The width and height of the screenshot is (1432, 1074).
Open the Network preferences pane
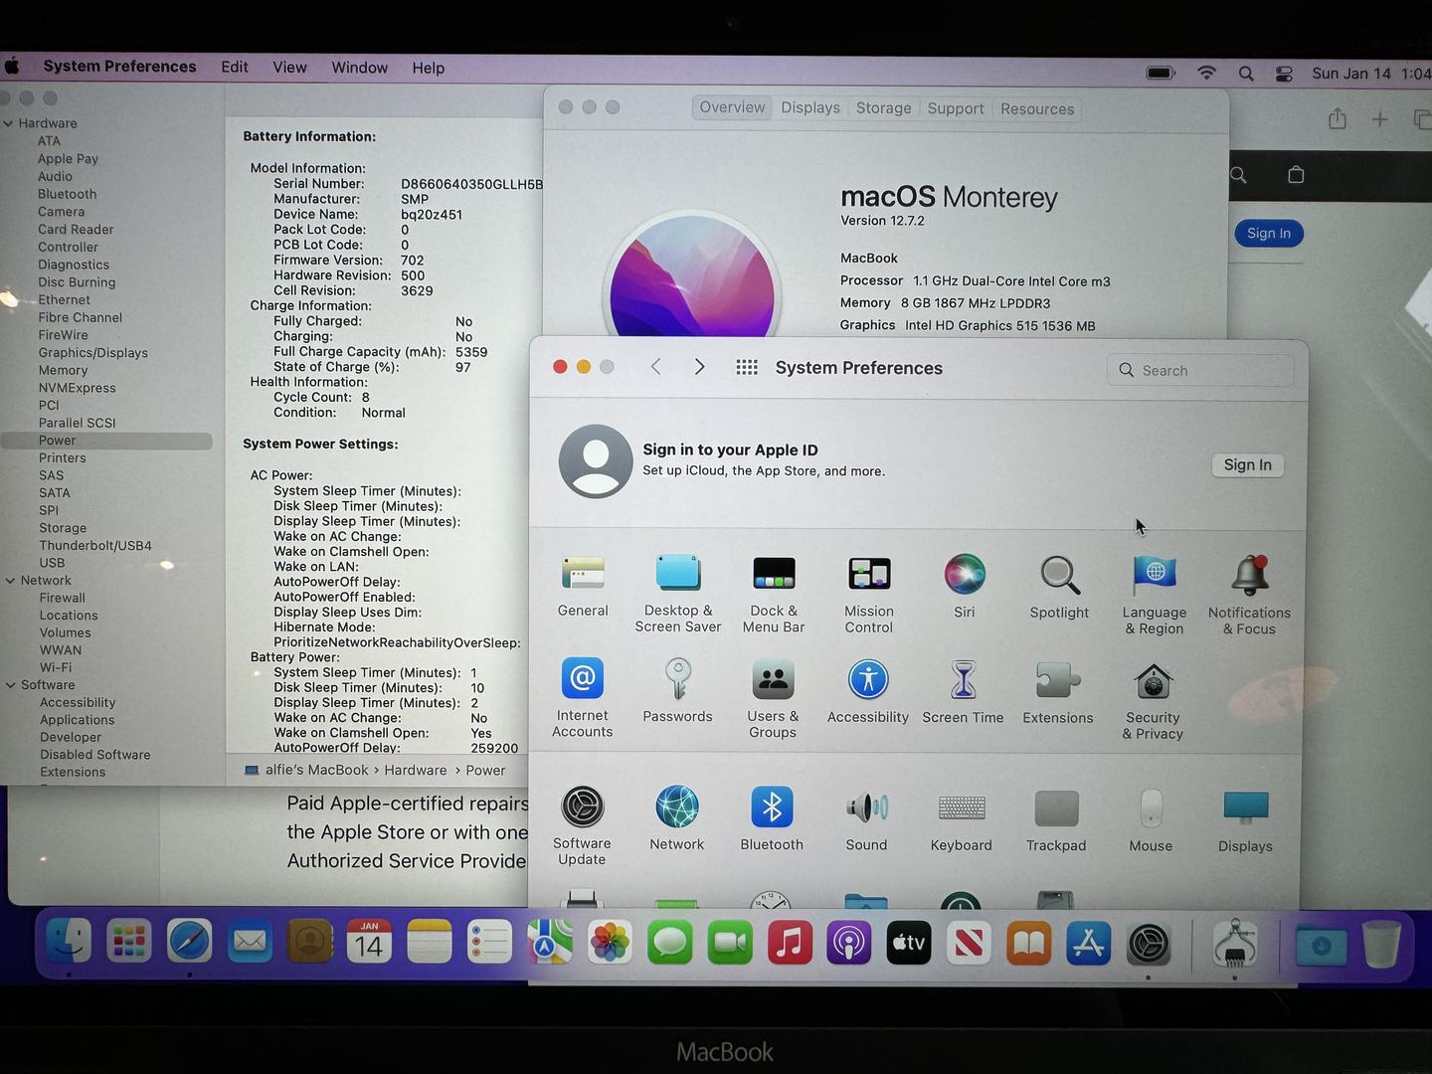tap(677, 818)
